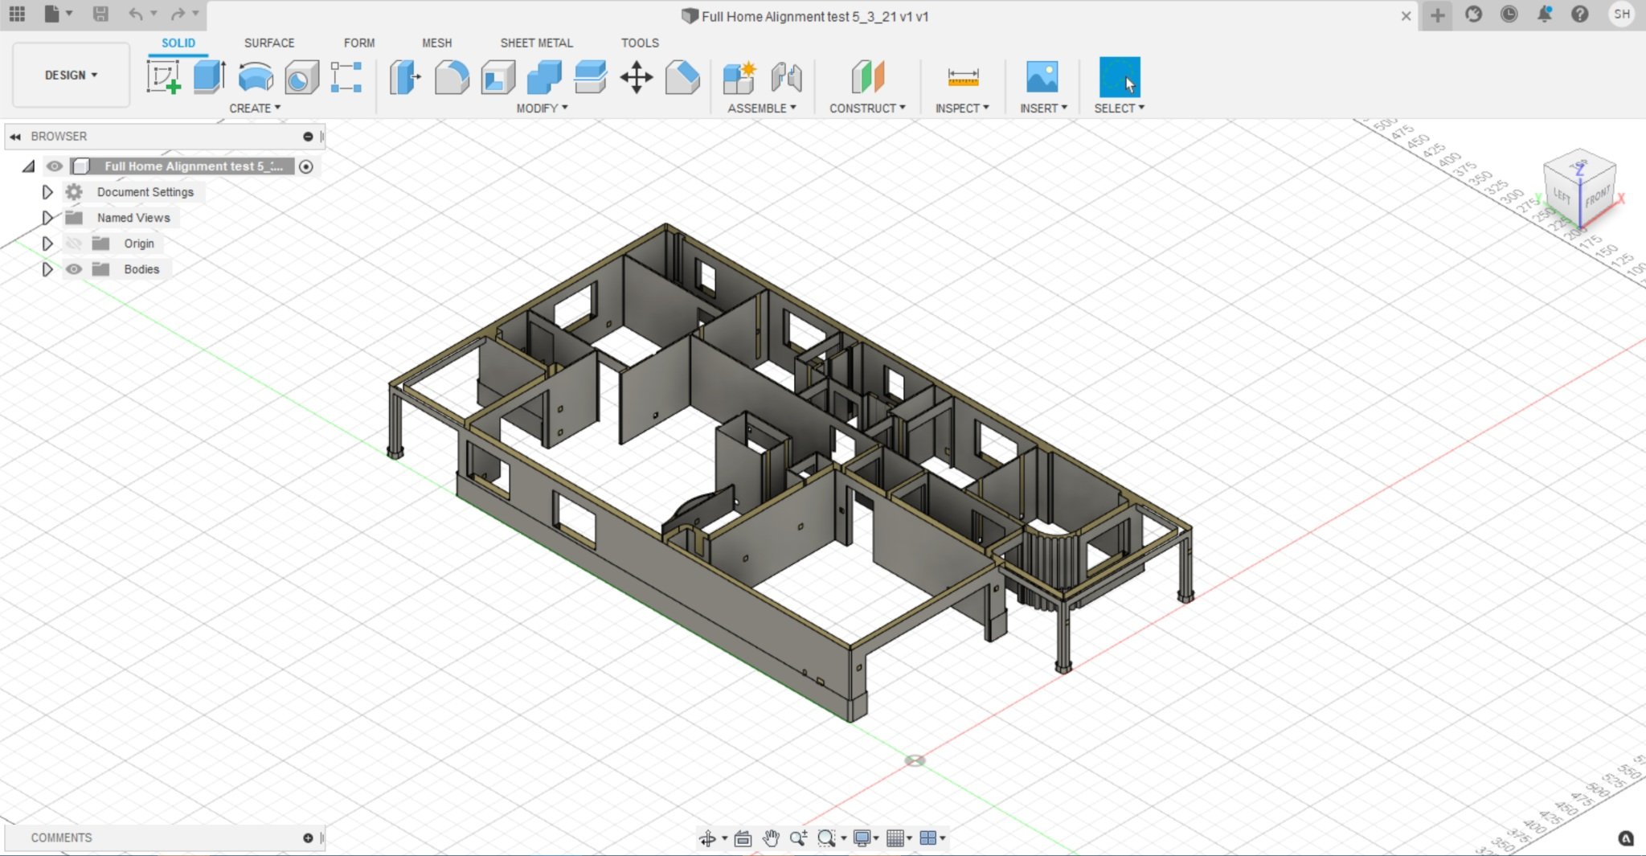The width and height of the screenshot is (1646, 856).
Task: Start Create Sketch tool
Action: 163,77
